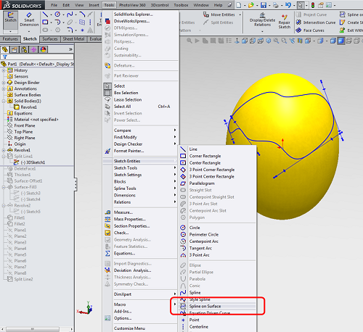Open the Smart Dimension dropdown arrow
This screenshot has width=363, height=332.
coord(29,31)
